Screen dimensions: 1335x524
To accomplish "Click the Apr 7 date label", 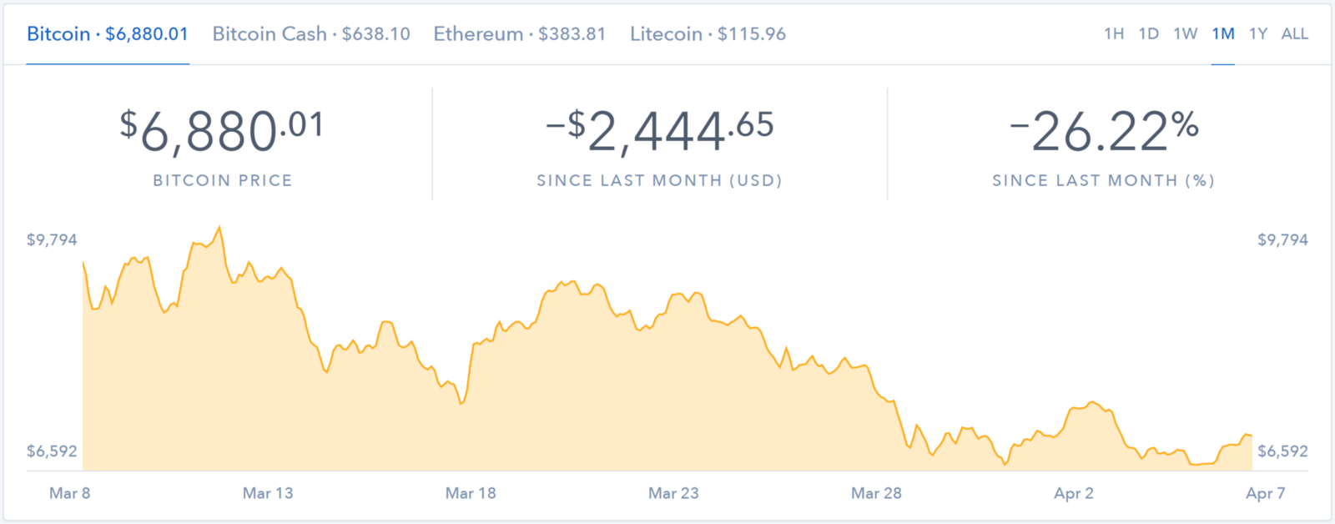I will coord(1266,493).
